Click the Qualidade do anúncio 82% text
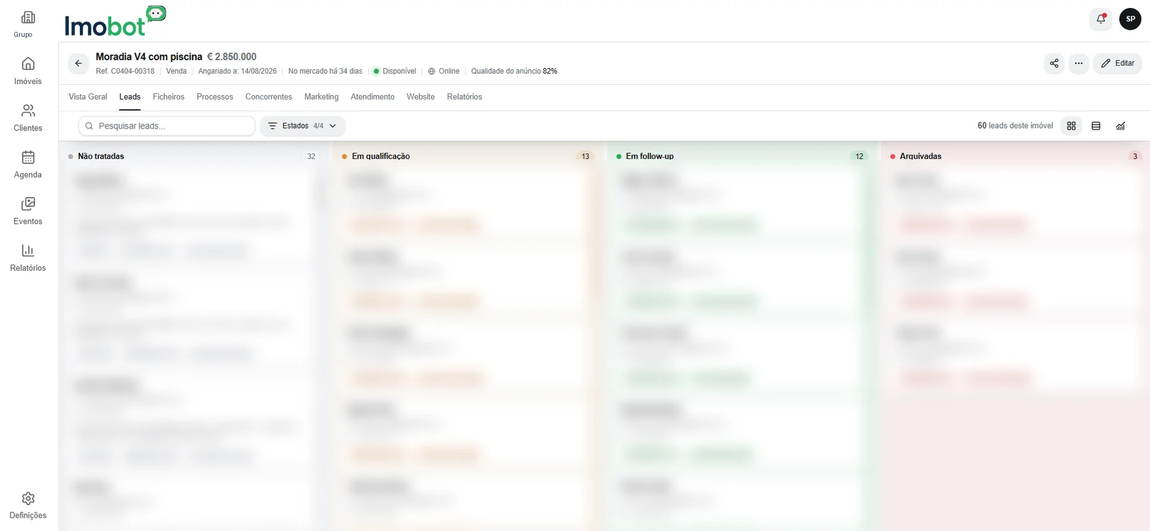1150x531 pixels. coord(514,71)
